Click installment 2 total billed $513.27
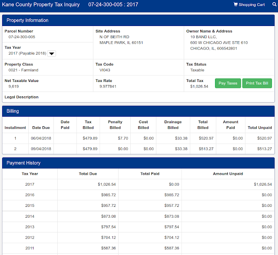This screenshot has width=278, height=255. 206,149
